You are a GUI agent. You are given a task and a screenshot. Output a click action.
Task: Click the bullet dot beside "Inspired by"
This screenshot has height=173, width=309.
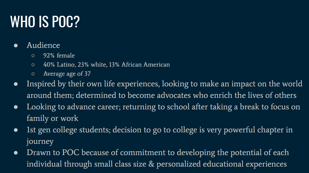[16, 84]
